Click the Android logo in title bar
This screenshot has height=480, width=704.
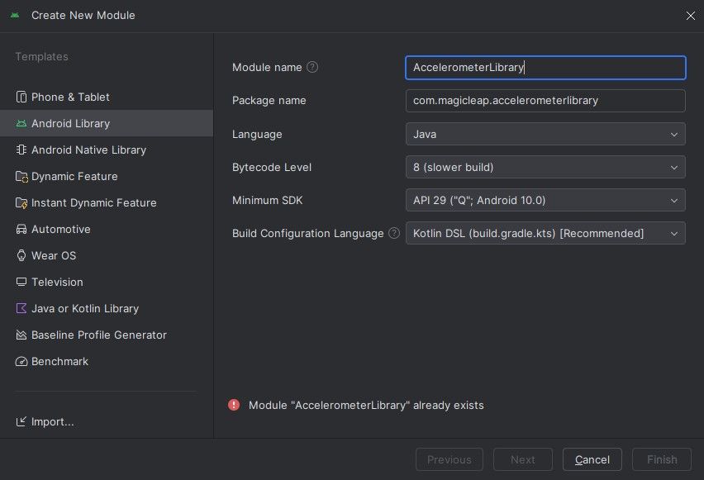15,15
